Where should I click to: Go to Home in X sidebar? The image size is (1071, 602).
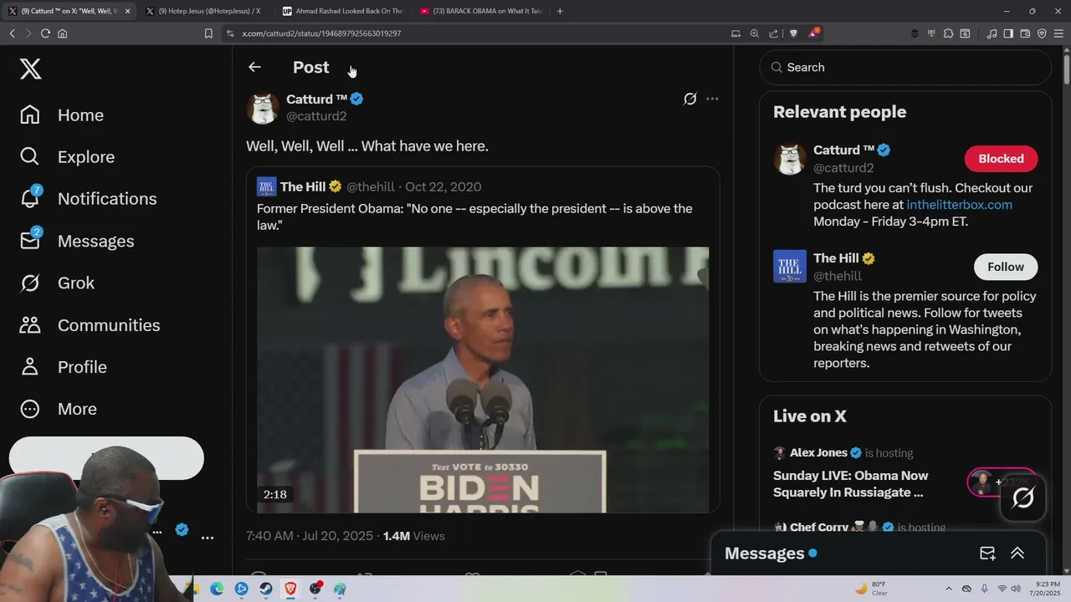pyautogui.click(x=62, y=115)
